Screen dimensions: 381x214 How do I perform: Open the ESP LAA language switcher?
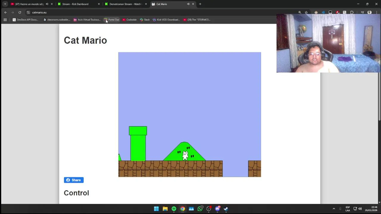pyautogui.click(x=348, y=209)
